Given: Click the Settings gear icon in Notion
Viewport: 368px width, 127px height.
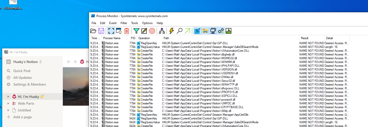Looking at the screenshot, I should click(x=9, y=84).
